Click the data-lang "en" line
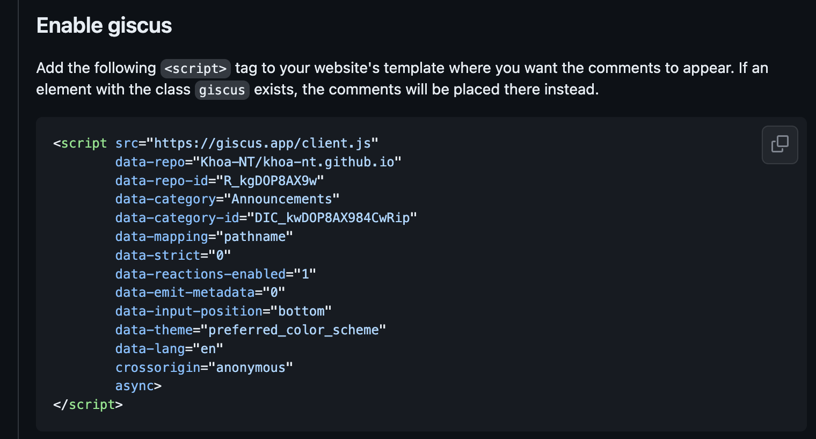Screen dimensions: 816x439 click(x=169, y=349)
